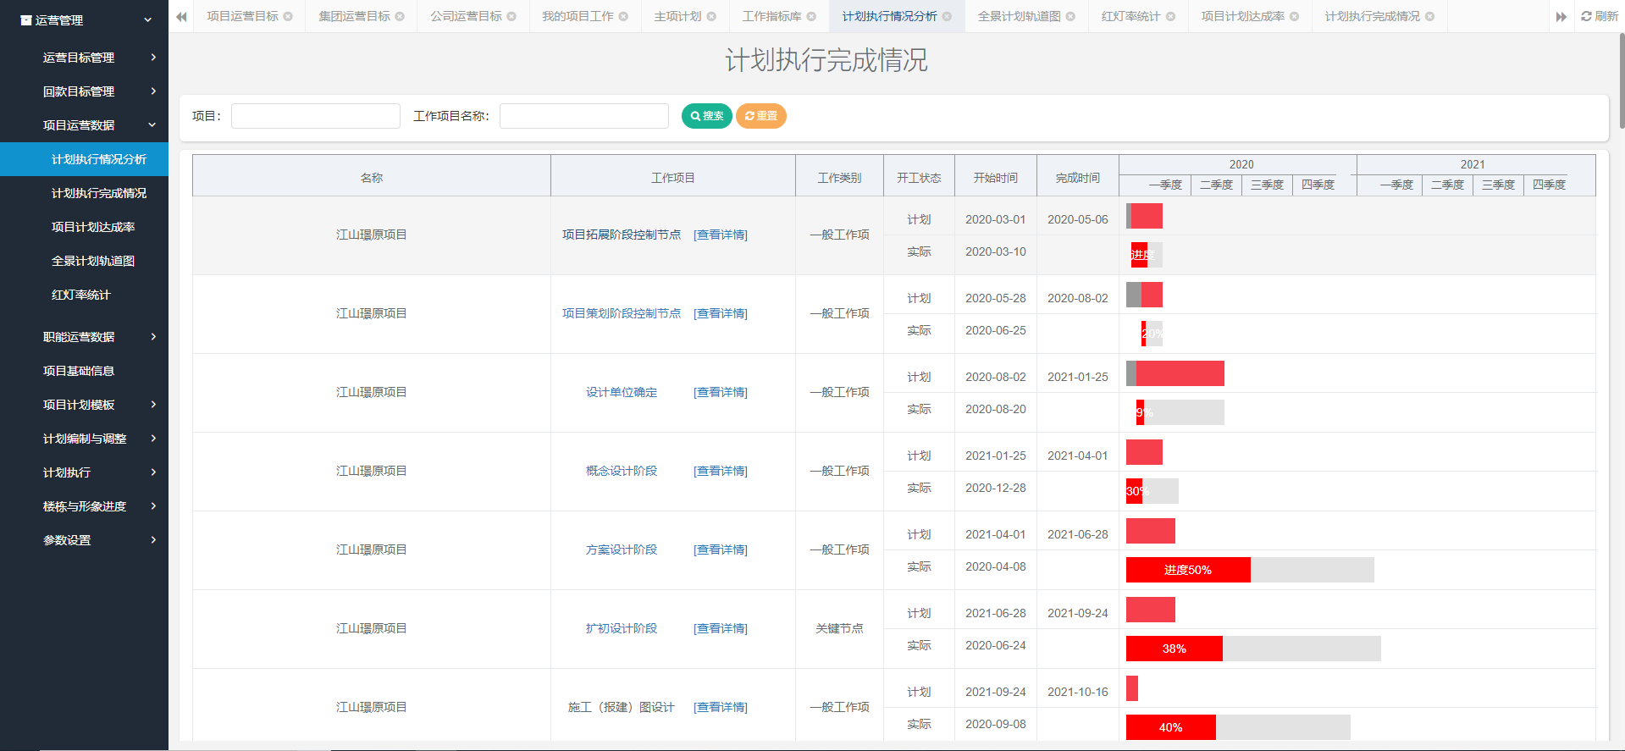The height and width of the screenshot is (751, 1625).
Task: Close the 工作指标库 tab
Action: pos(811,16)
